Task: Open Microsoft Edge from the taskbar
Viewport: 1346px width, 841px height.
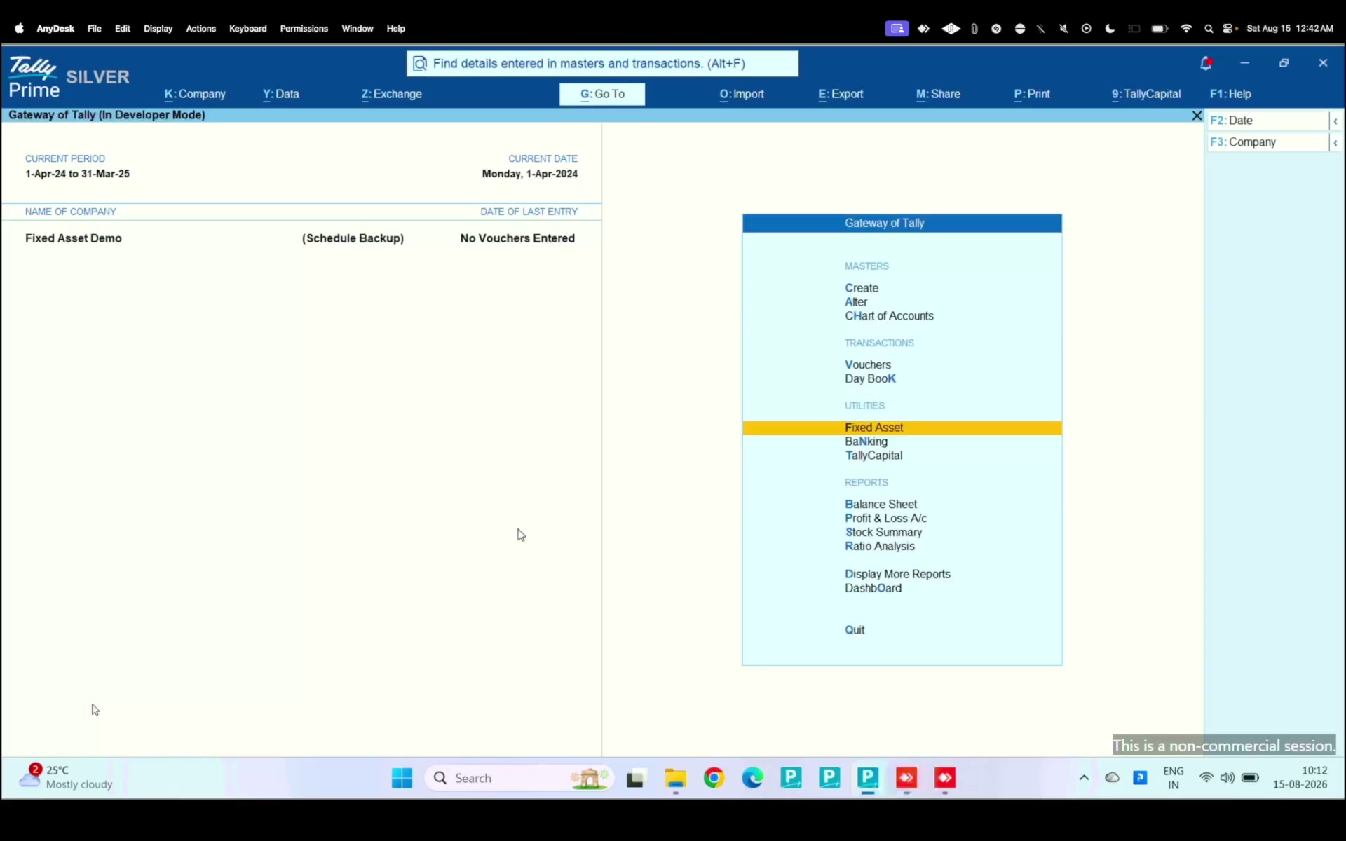Action: tap(752, 778)
